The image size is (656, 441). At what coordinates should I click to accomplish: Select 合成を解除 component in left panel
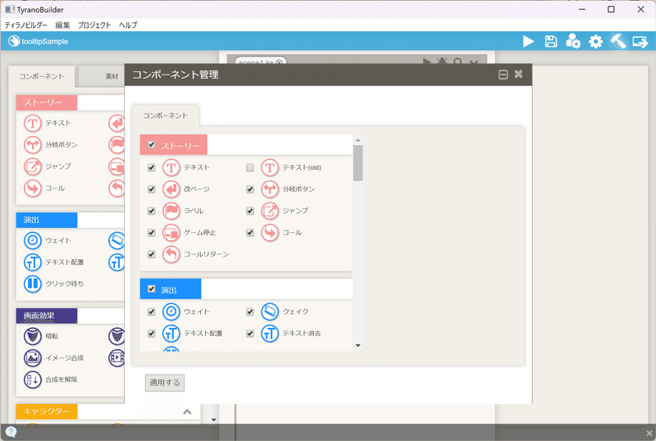pyautogui.click(x=51, y=380)
